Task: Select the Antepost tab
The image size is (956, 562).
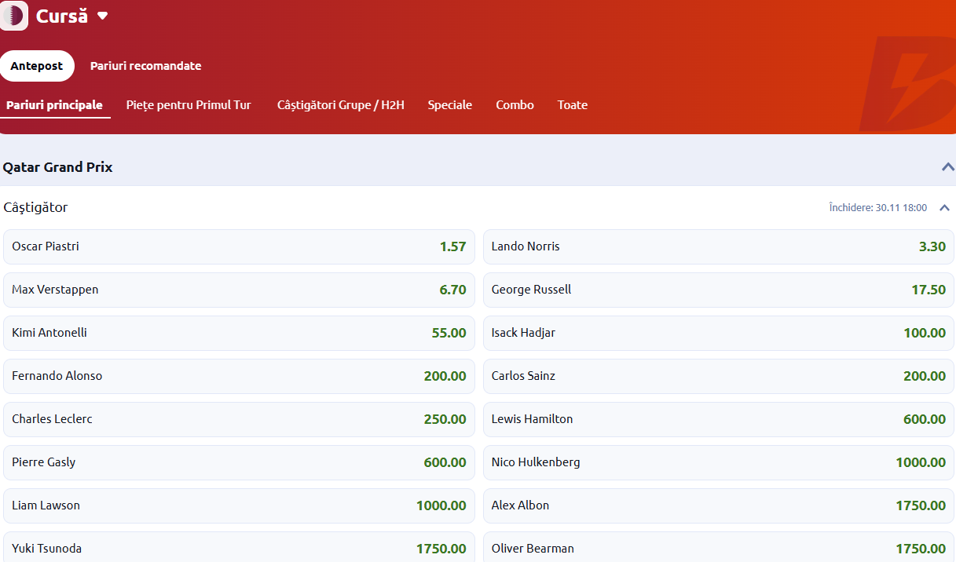Action: pos(37,66)
